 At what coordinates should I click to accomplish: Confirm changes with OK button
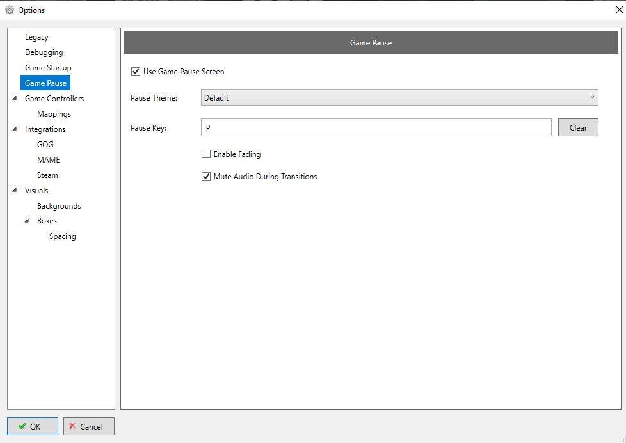tap(33, 426)
